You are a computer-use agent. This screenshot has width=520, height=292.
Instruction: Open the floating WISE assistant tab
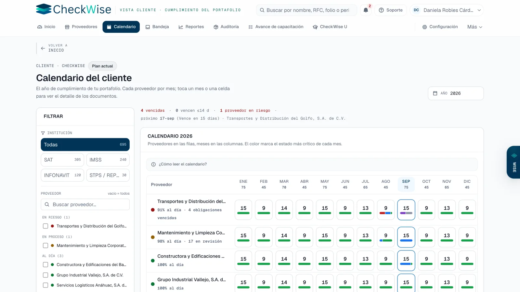(x=513, y=162)
